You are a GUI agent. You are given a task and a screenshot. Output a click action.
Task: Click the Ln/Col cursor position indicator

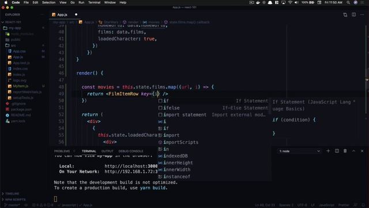pyautogui.click(x=265, y=205)
